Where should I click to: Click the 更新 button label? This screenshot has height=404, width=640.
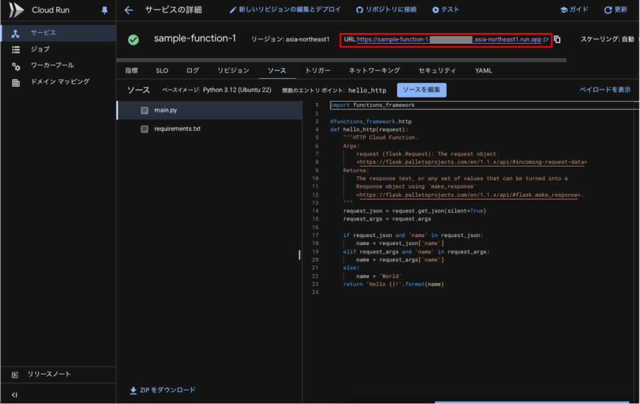(621, 9)
